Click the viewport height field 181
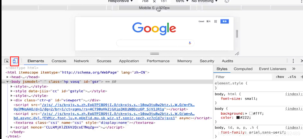This screenshot has height=139, width=303. point(163,1)
